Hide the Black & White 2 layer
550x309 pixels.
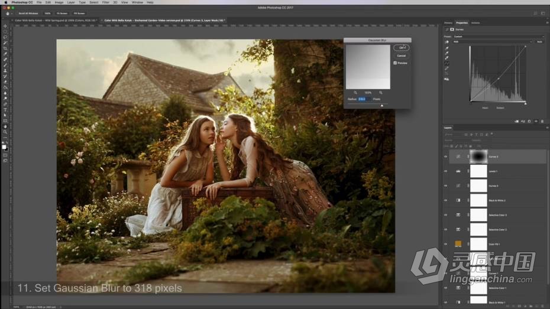(x=446, y=200)
